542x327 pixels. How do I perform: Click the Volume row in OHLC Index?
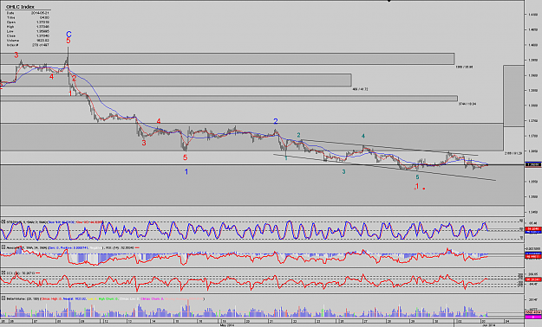click(29, 40)
